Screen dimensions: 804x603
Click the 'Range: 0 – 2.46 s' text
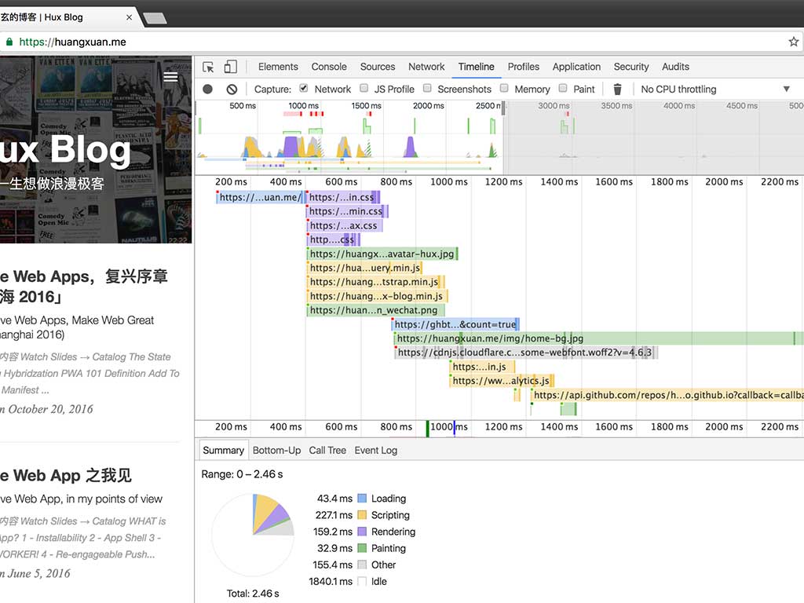[x=242, y=474]
